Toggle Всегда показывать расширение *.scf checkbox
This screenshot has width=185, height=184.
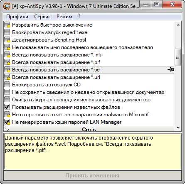tap(7, 69)
